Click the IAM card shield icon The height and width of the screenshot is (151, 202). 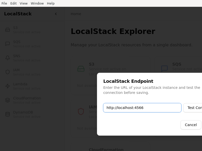point(81,111)
